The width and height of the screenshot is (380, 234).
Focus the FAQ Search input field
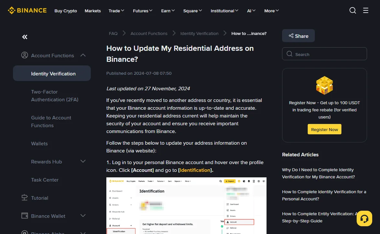pyautogui.click(x=324, y=54)
